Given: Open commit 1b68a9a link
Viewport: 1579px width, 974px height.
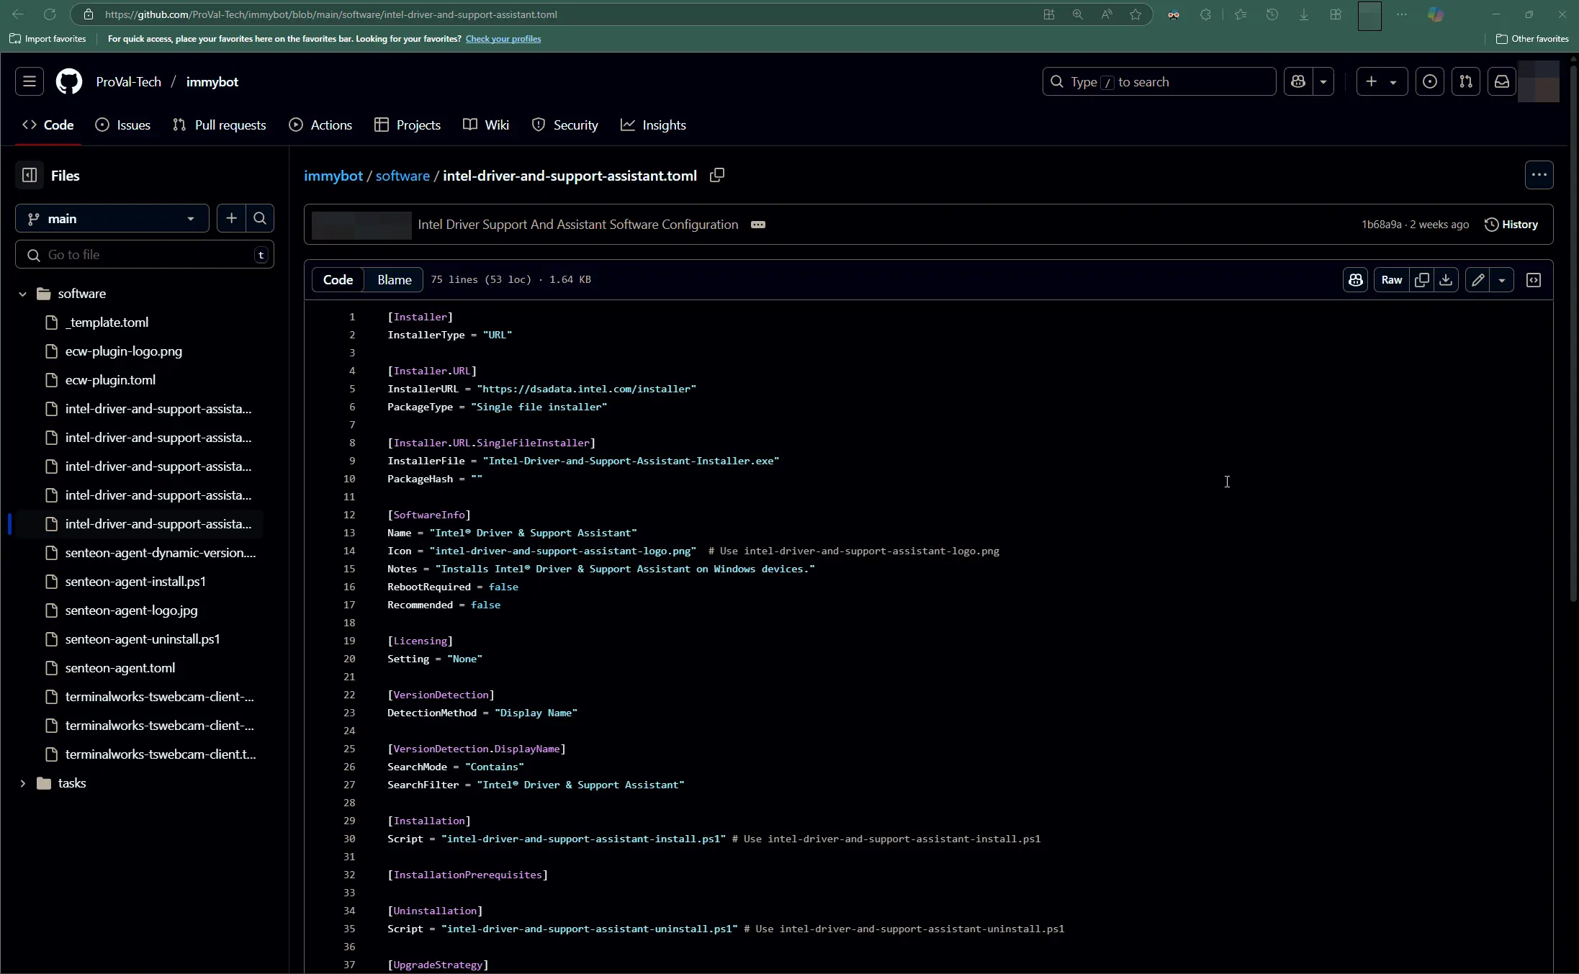Looking at the screenshot, I should pyautogui.click(x=1381, y=225).
